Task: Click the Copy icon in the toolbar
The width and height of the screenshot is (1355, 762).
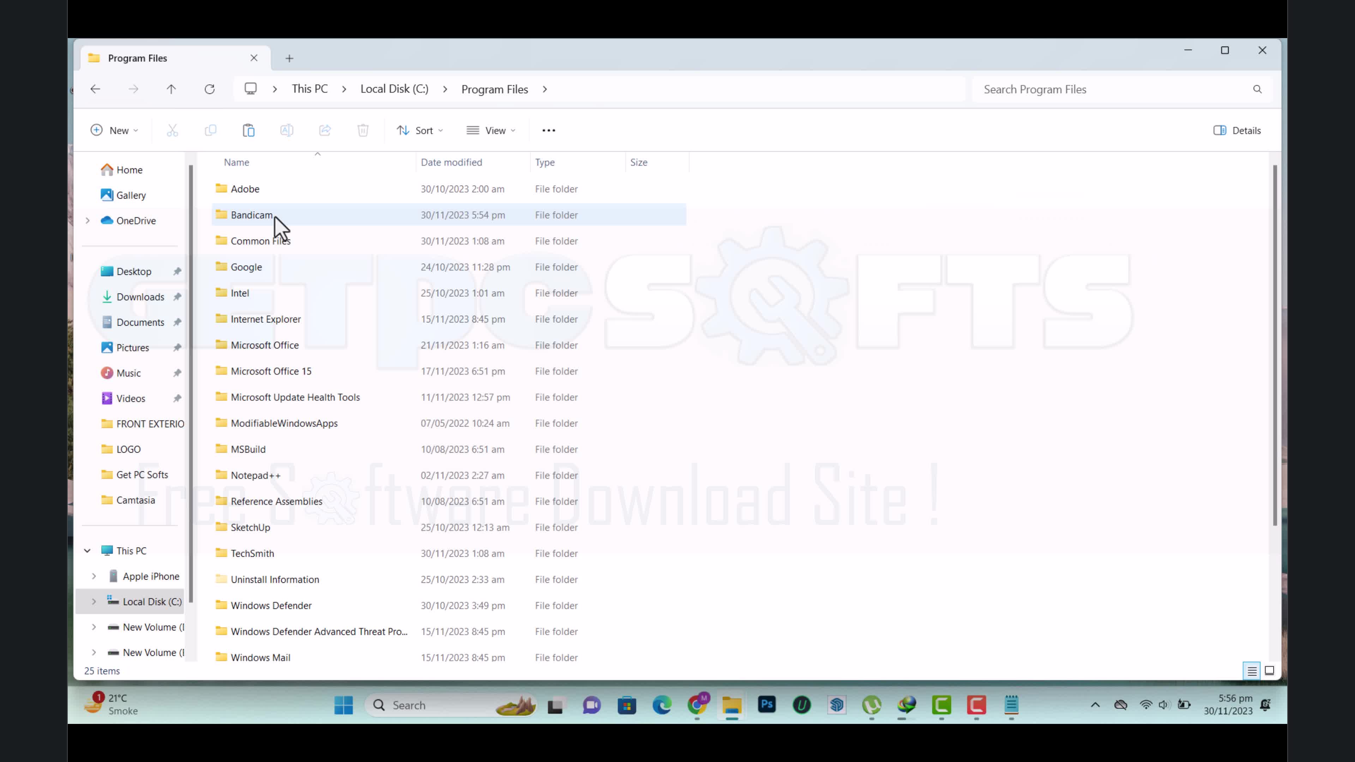Action: pos(210,131)
